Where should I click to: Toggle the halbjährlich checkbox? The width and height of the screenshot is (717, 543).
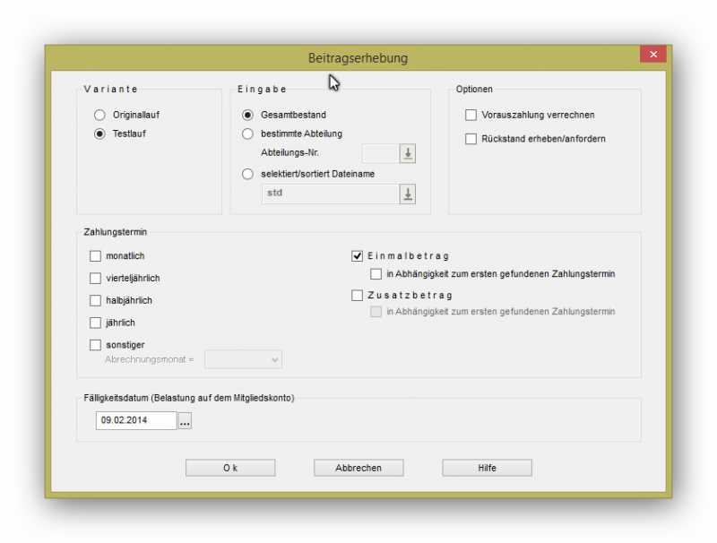96,300
